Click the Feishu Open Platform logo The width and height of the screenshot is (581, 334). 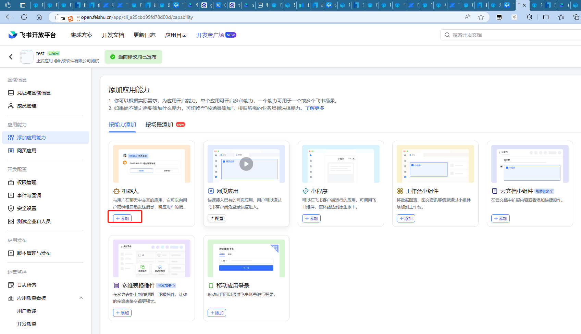point(32,35)
